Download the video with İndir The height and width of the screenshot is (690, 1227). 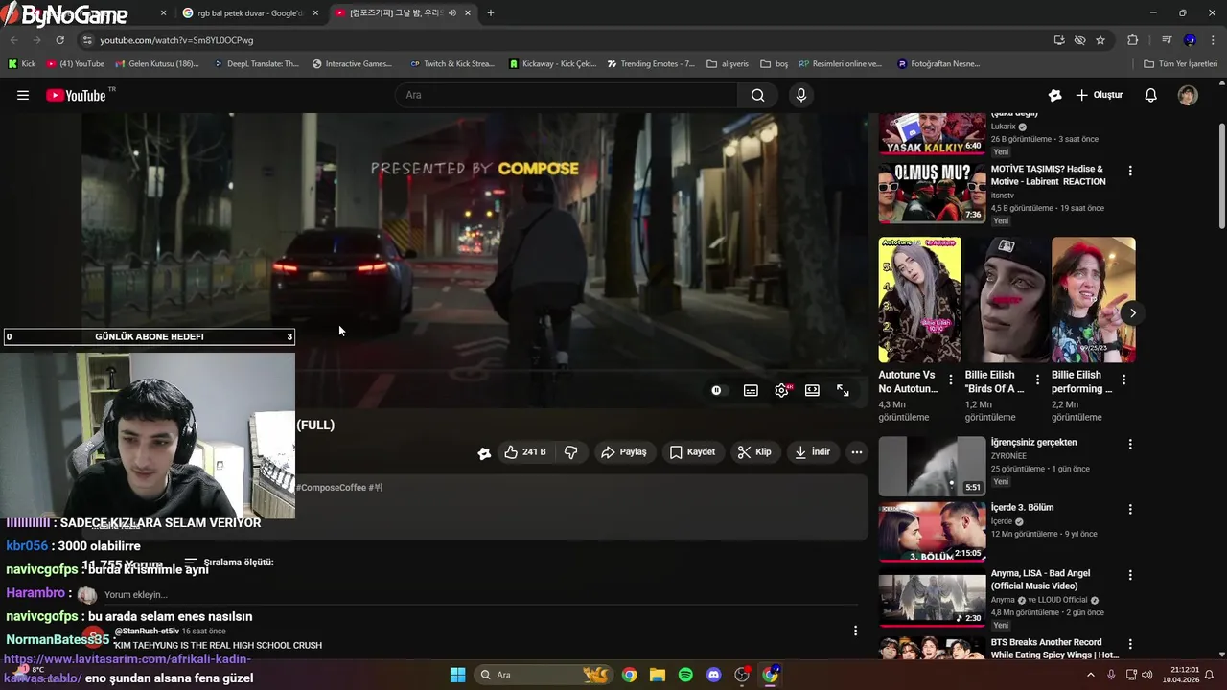click(812, 452)
